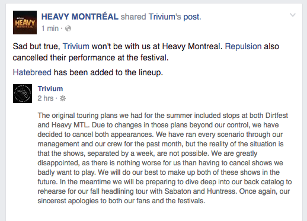Click the word "Dirtfest" in Trivium's statement

277,116
